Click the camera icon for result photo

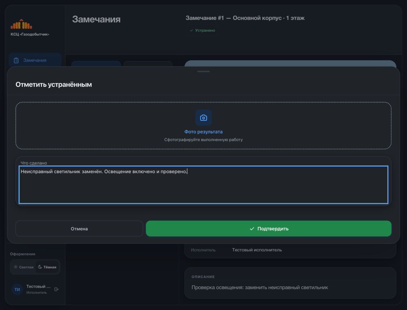pos(203,118)
